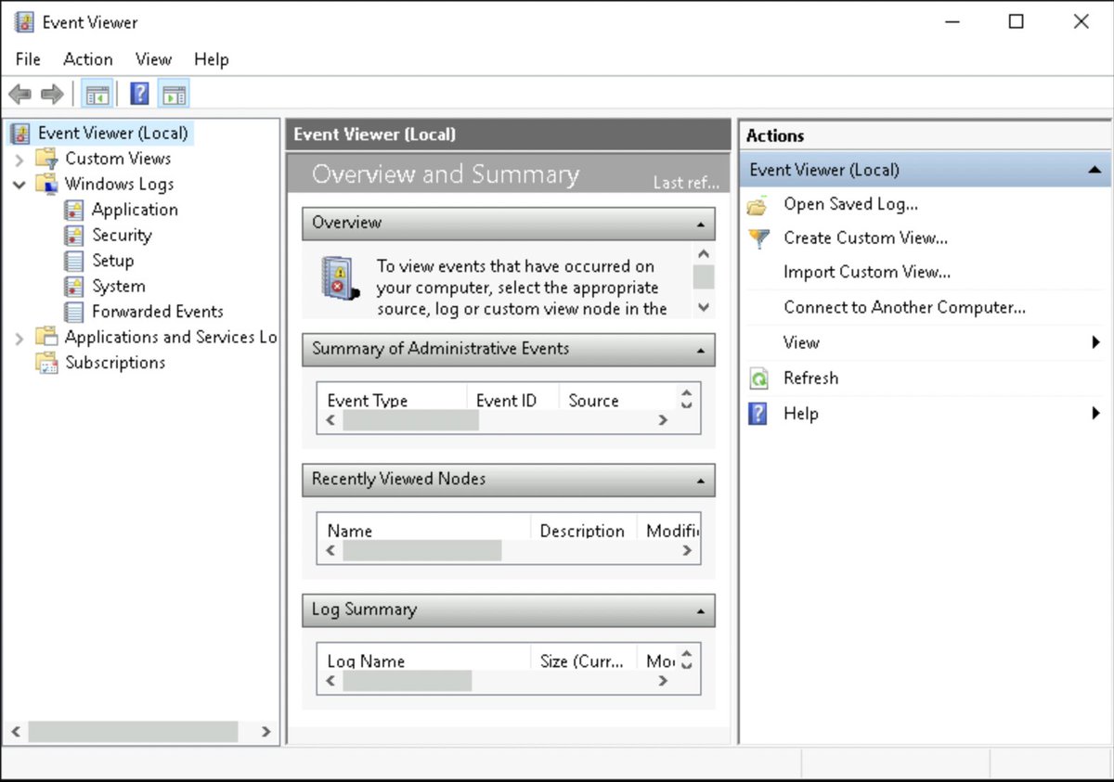Open the View menu in the menu bar
This screenshot has height=782, width=1114.
153,59
